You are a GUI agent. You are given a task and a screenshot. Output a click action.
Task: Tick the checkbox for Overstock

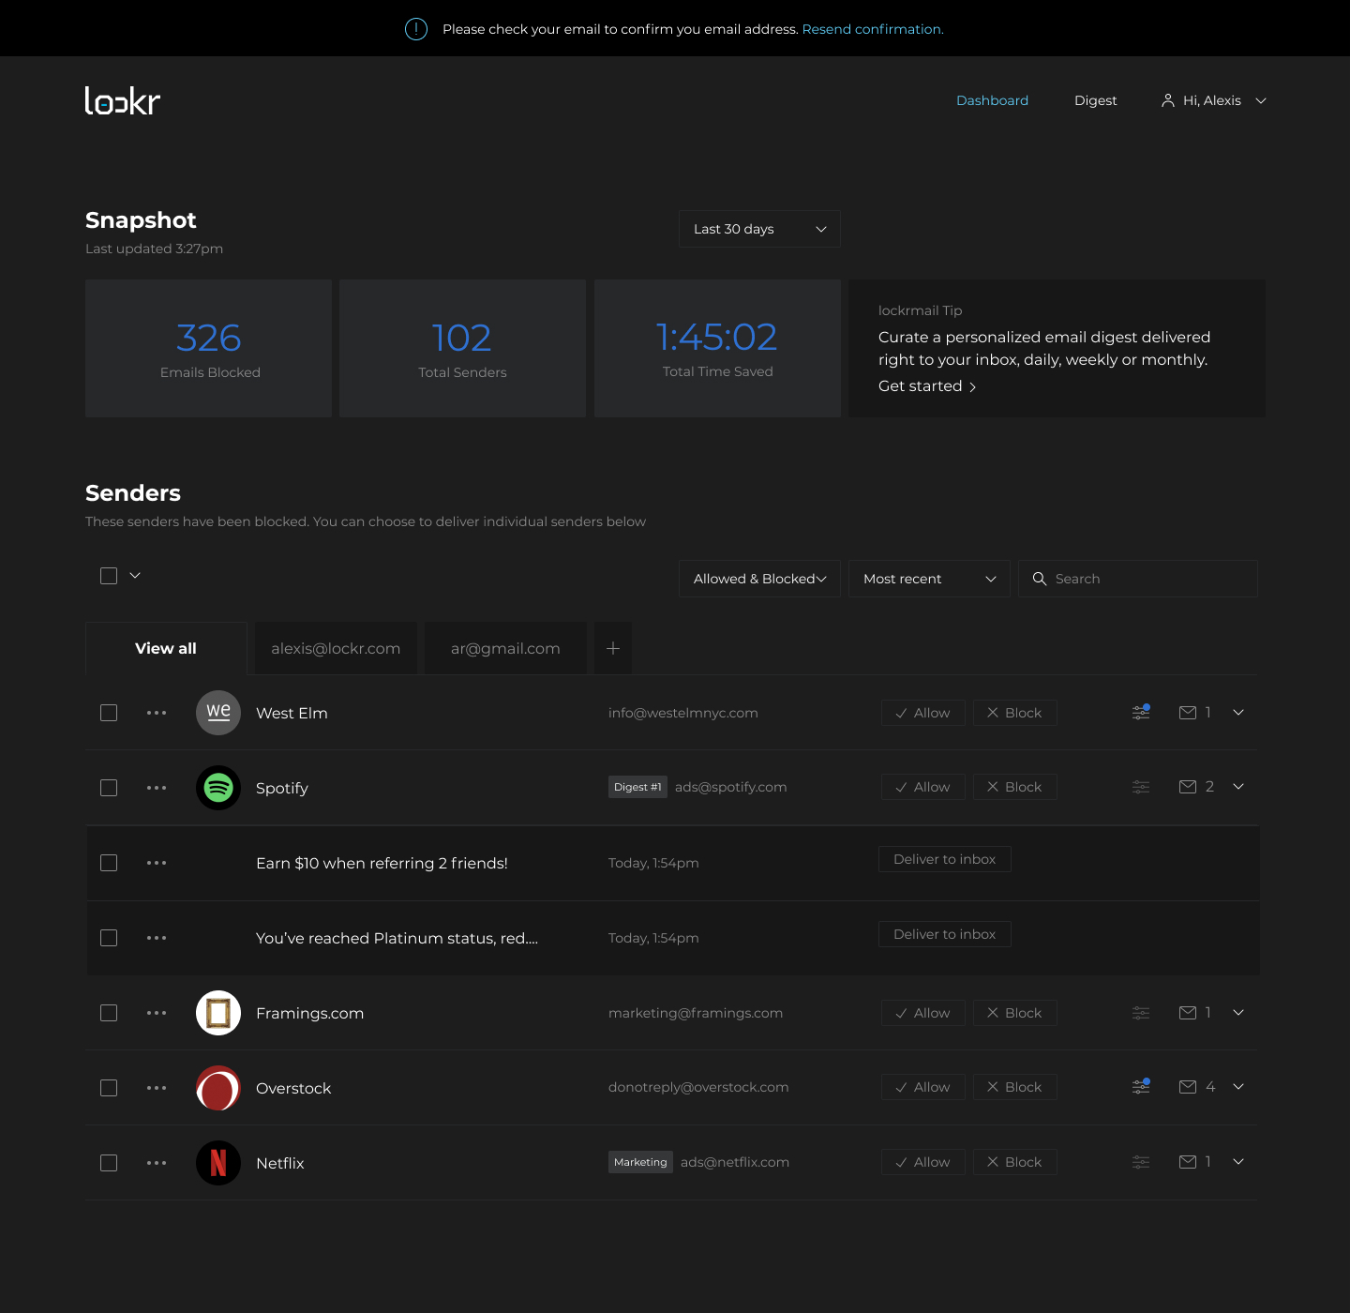coord(109,1088)
